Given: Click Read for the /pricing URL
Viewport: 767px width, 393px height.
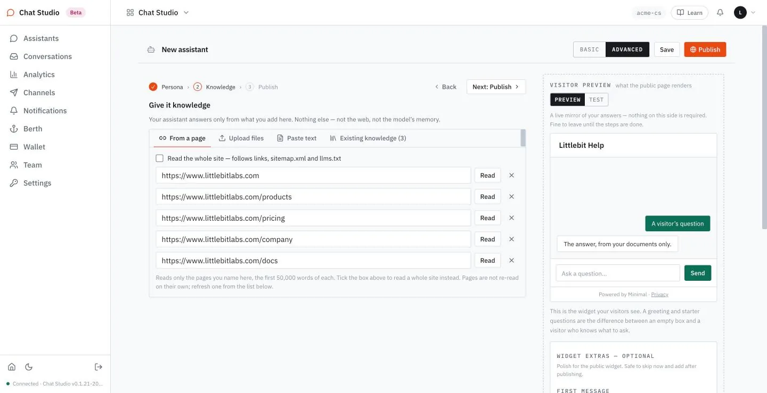Looking at the screenshot, I should click(487, 218).
